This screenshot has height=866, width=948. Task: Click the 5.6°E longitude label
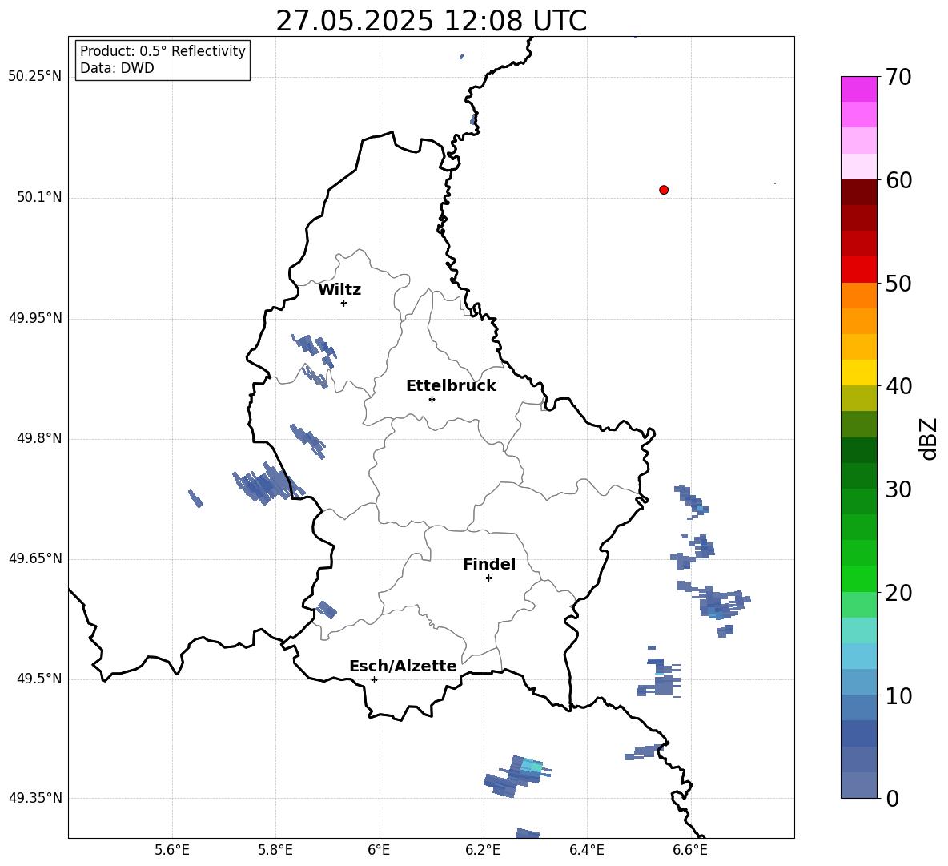tap(172, 850)
